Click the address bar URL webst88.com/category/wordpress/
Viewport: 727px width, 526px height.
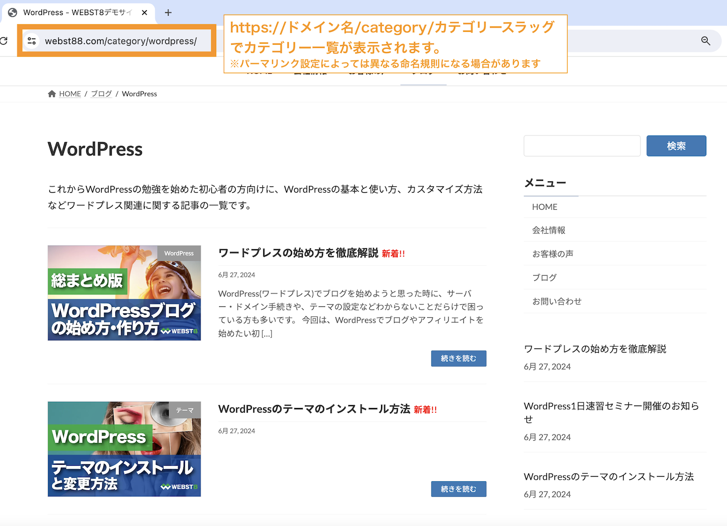coord(120,41)
